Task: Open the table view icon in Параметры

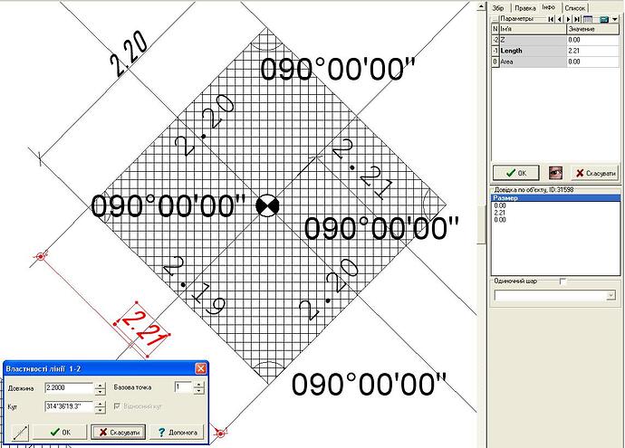Action: coord(588,19)
